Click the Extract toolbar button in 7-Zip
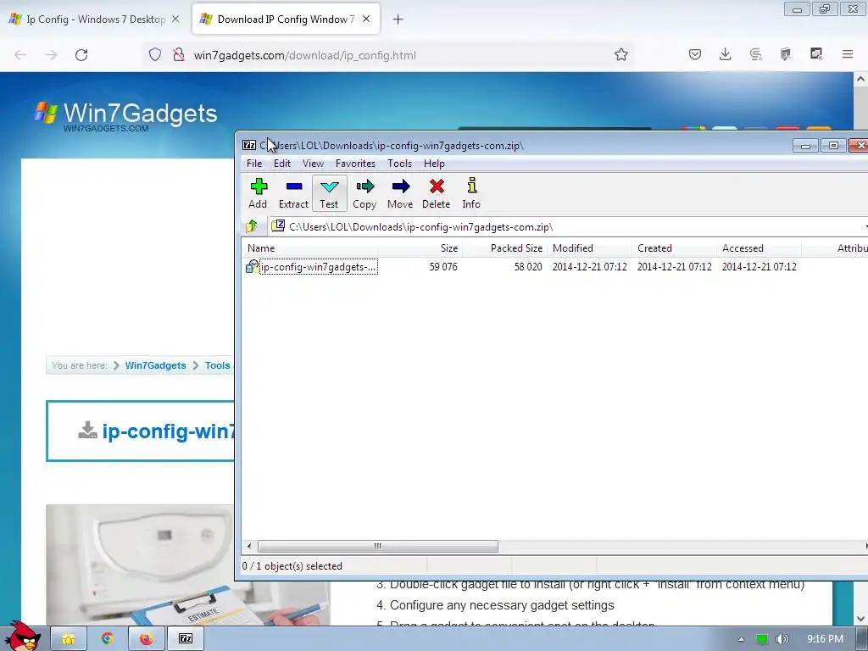The height and width of the screenshot is (651, 868). (293, 193)
